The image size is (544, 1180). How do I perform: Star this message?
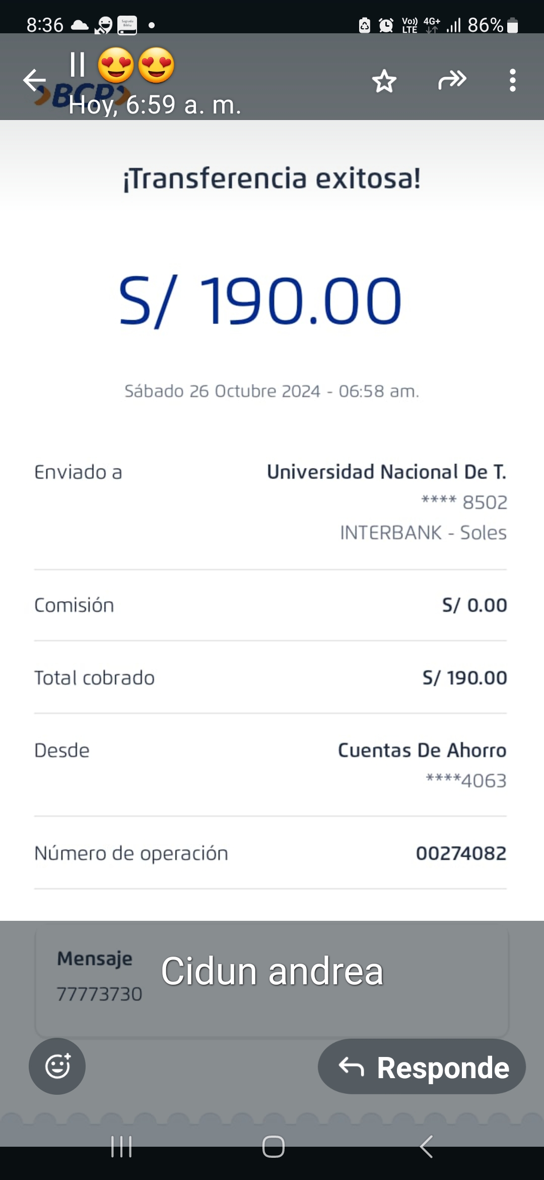click(x=384, y=81)
